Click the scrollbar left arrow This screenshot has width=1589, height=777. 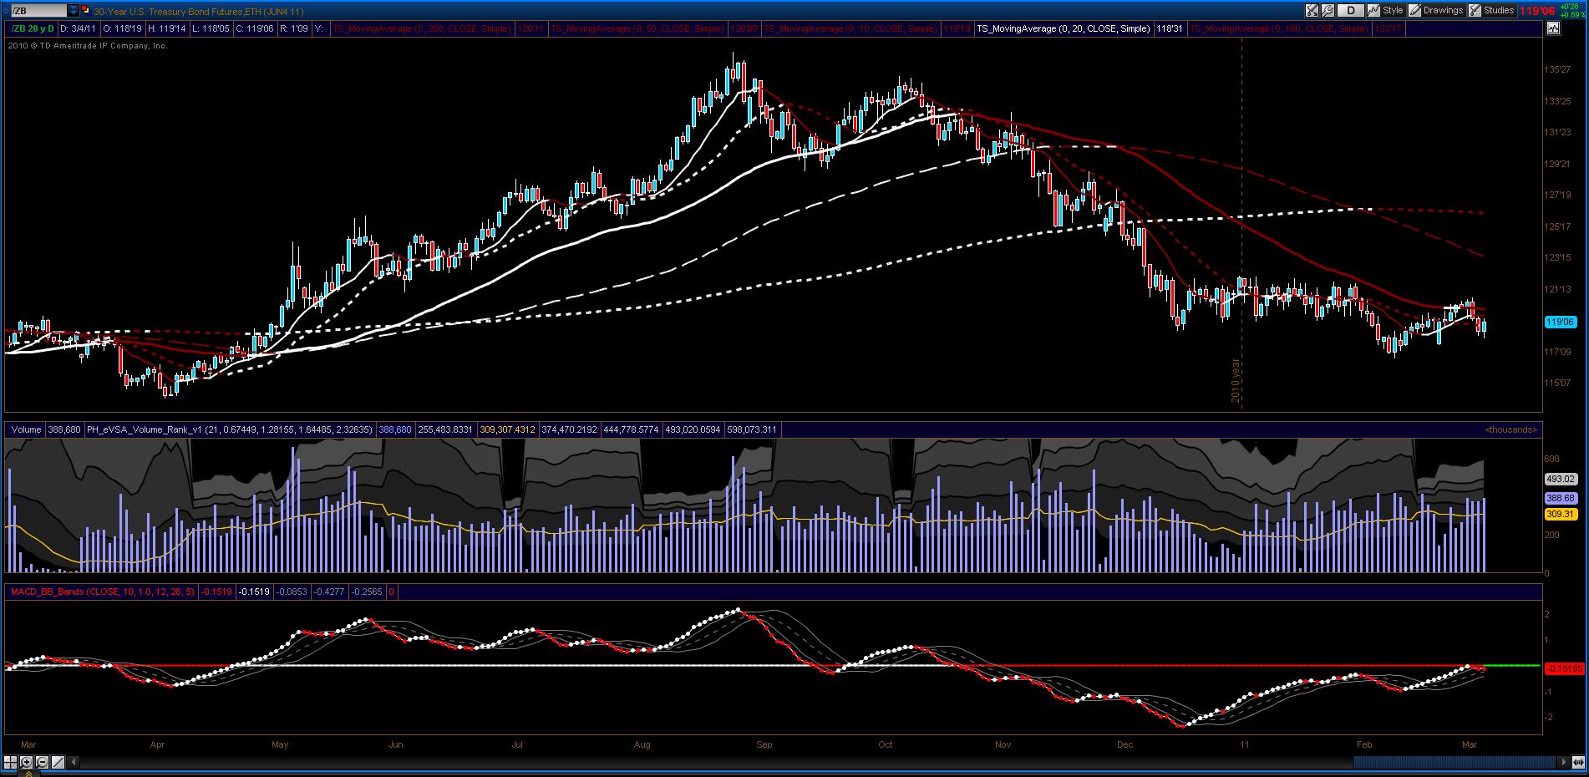pos(74,762)
